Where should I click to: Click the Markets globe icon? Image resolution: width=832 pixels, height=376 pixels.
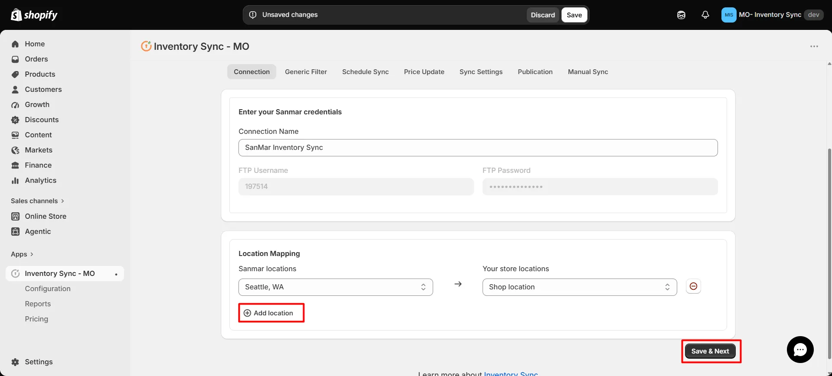[x=15, y=150]
